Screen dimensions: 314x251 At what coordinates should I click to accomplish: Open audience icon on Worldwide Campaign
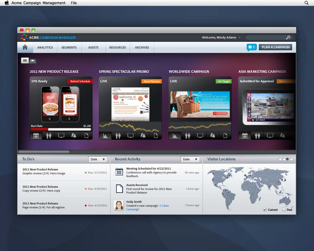188,136
